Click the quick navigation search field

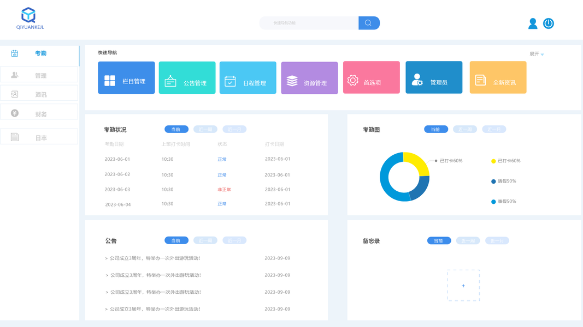[309, 23]
